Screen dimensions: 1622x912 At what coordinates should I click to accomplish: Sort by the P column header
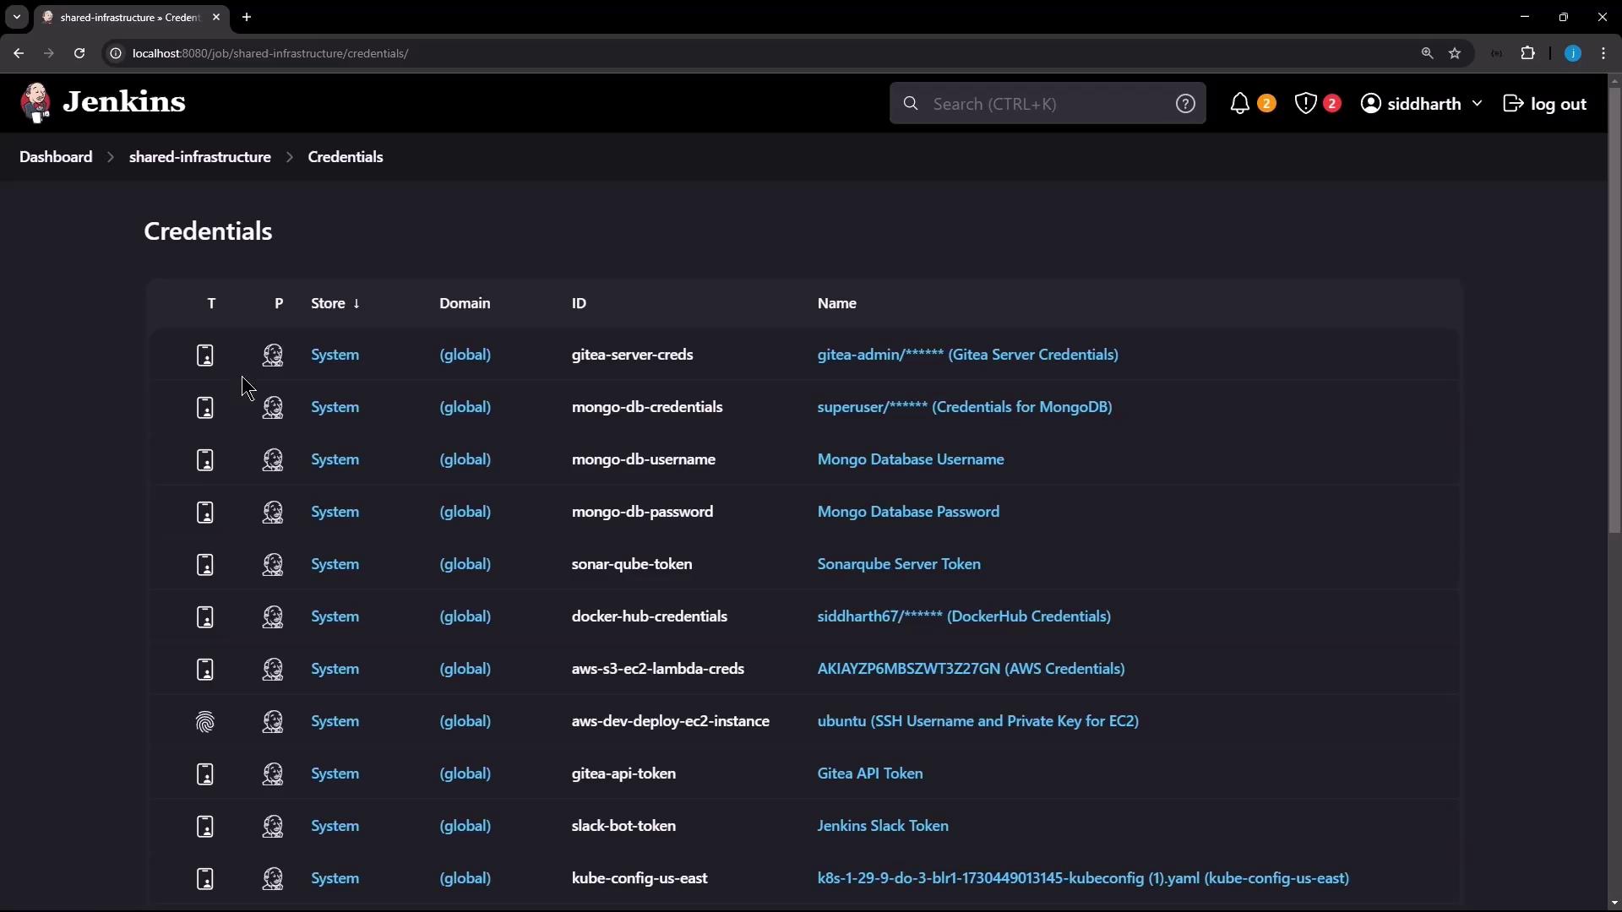tap(279, 303)
